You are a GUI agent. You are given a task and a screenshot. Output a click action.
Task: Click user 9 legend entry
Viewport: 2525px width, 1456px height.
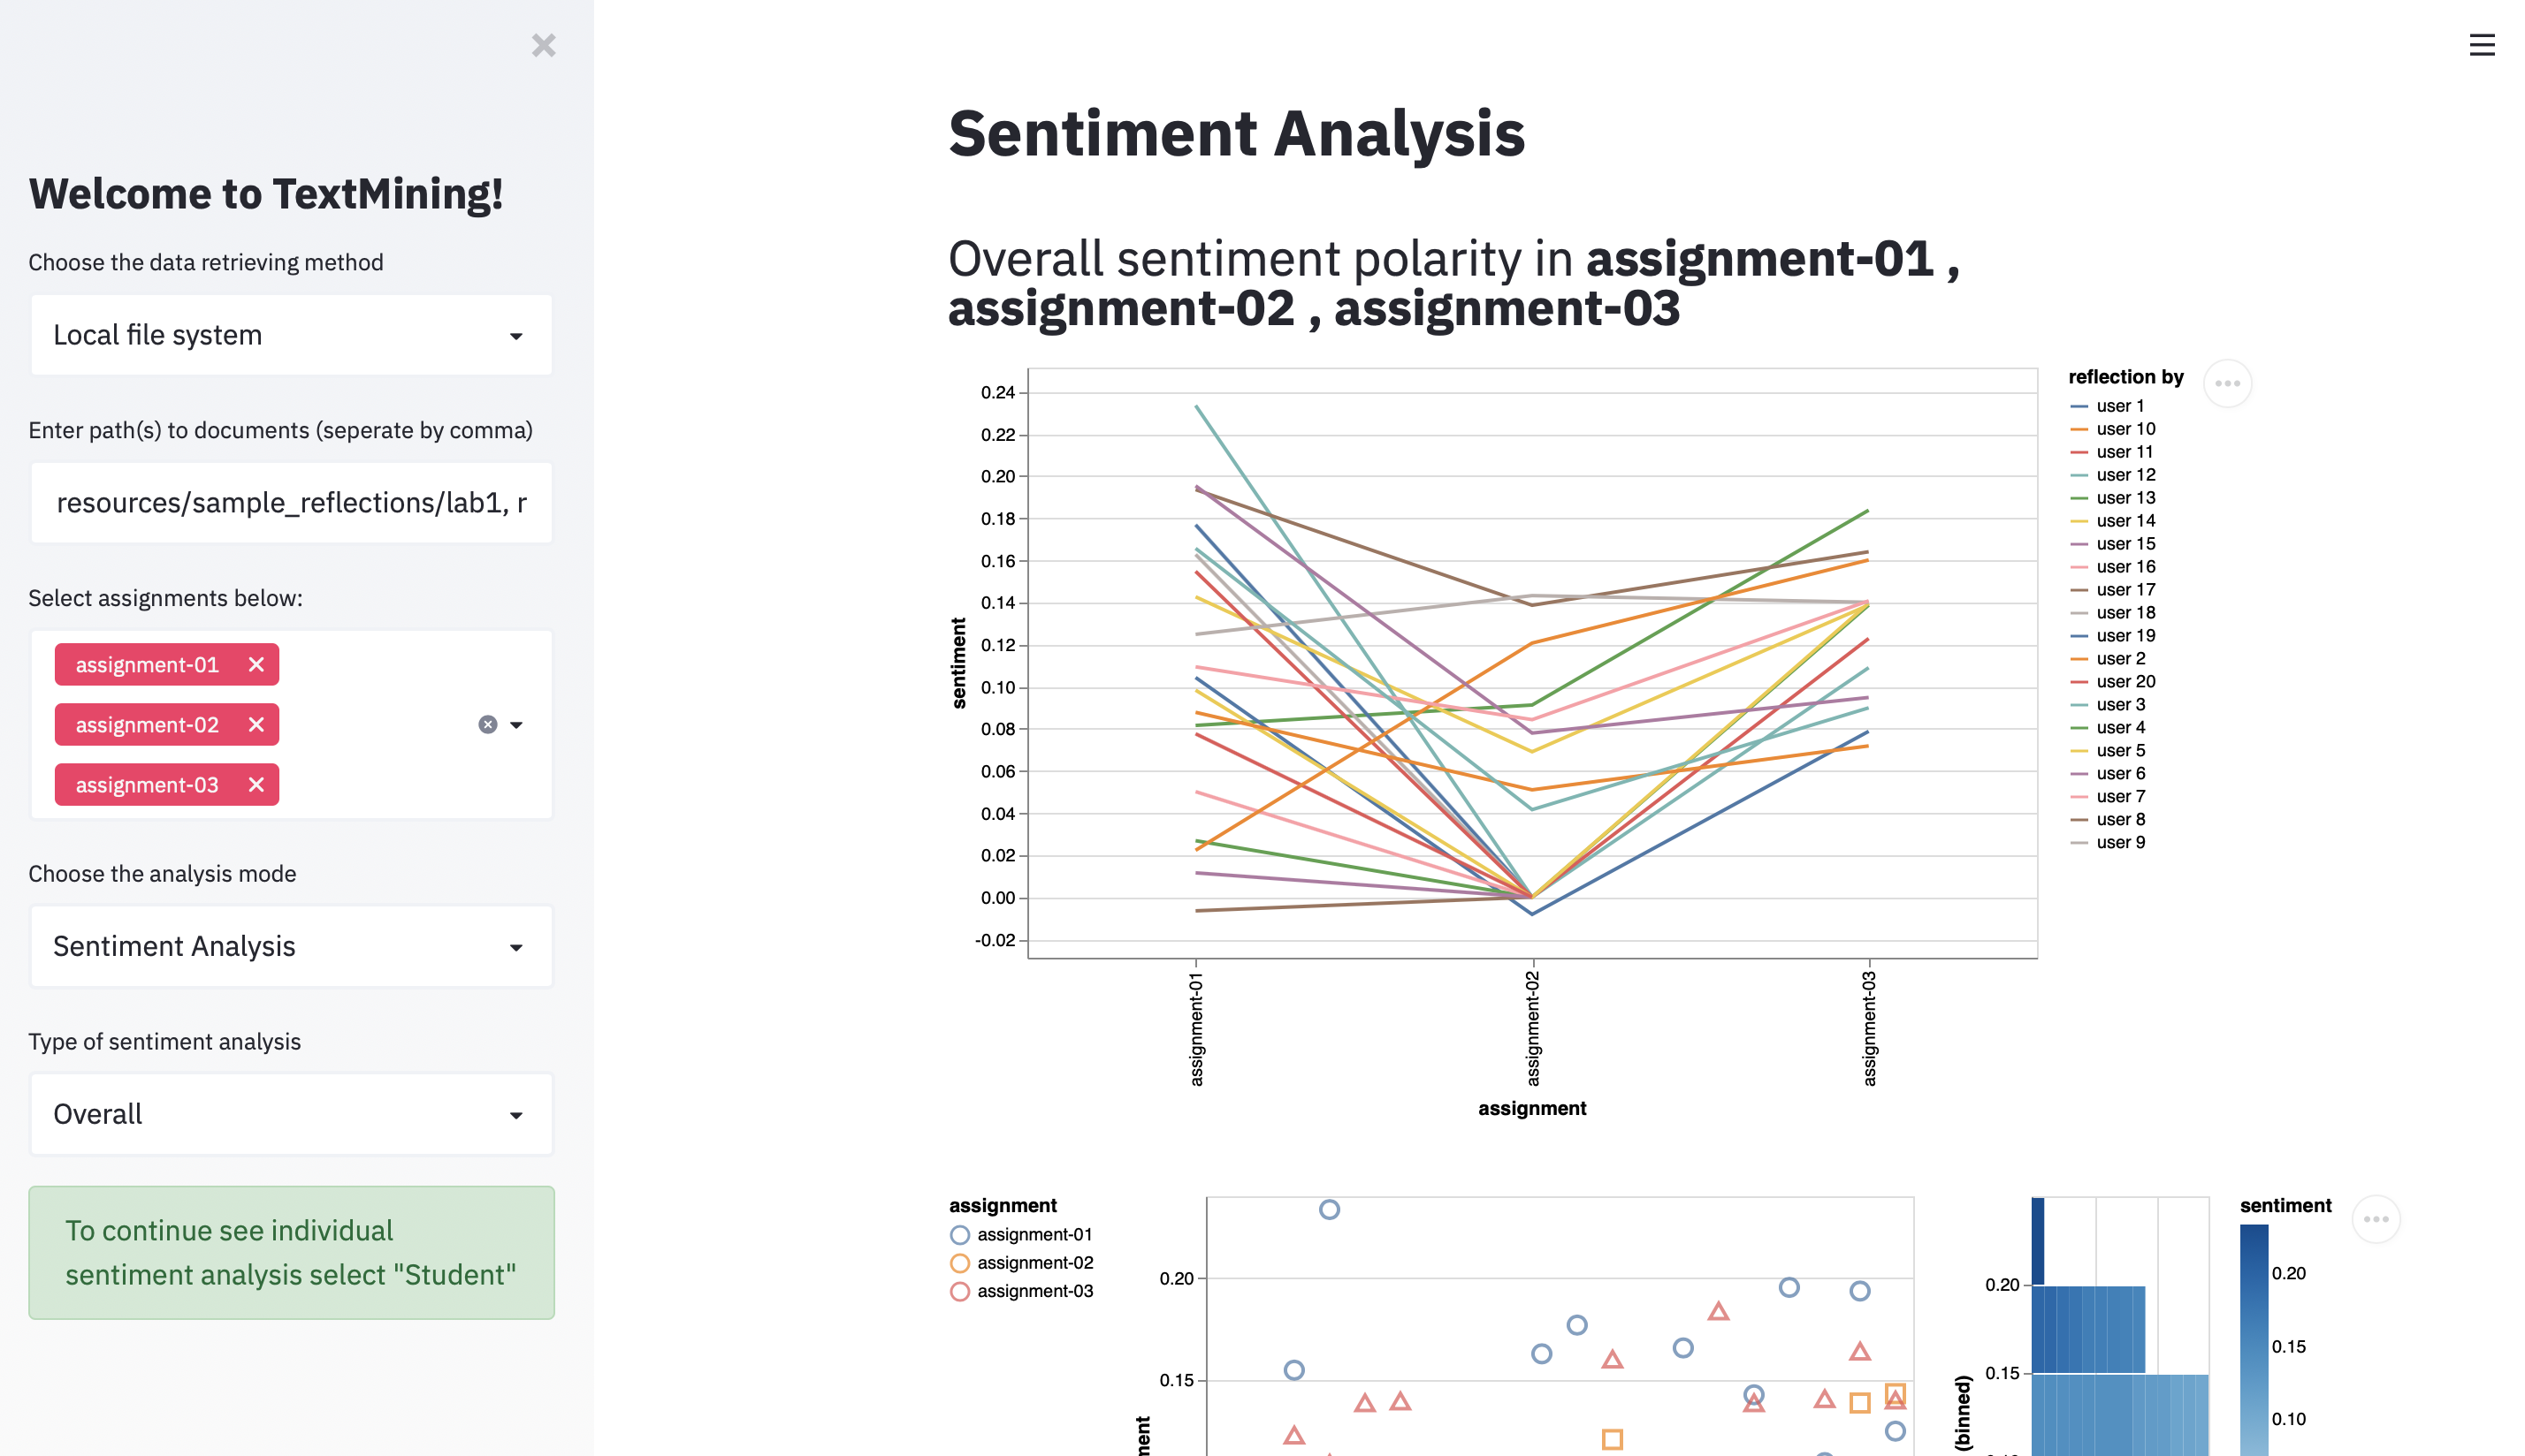2108,843
